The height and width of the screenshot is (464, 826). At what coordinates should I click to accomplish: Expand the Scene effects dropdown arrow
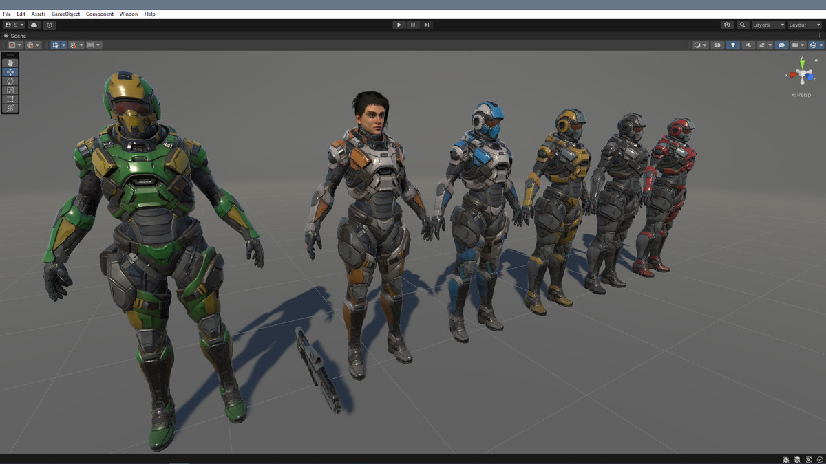(x=770, y=45)
